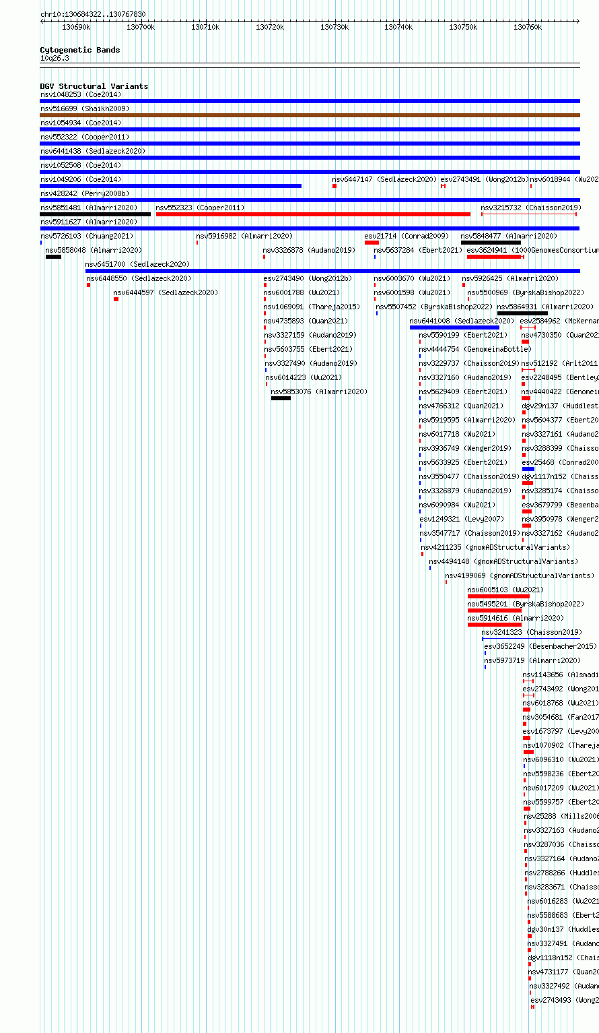599x1033 pixels.
Task: Open nsv3936749 (Wenger2019) label
Action: point(466,448)
